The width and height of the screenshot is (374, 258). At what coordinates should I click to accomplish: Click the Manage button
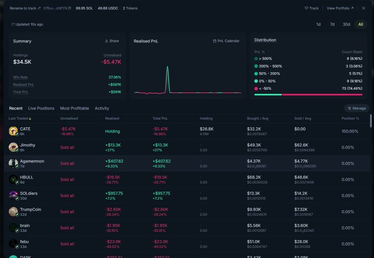pos(356,108)
